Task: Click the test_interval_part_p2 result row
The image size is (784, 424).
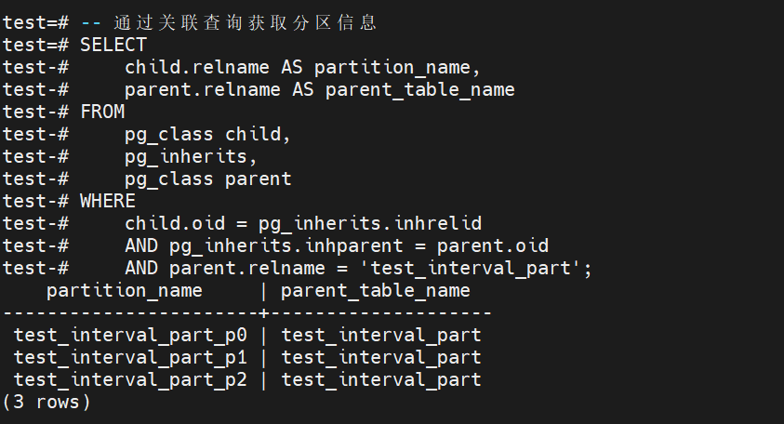Action: pos(130,379)
